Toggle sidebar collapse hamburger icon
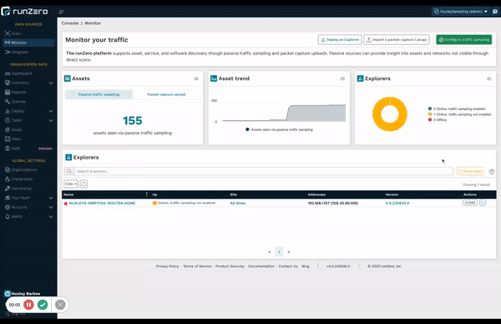 61,13
